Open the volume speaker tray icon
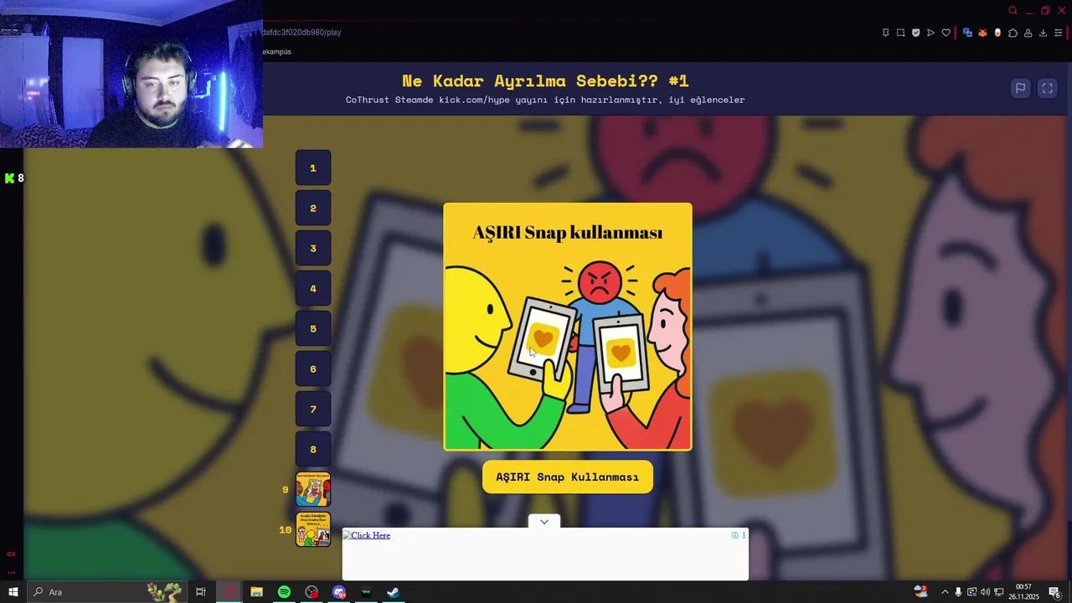This screenshot has width=1072, height=603. 985,592
